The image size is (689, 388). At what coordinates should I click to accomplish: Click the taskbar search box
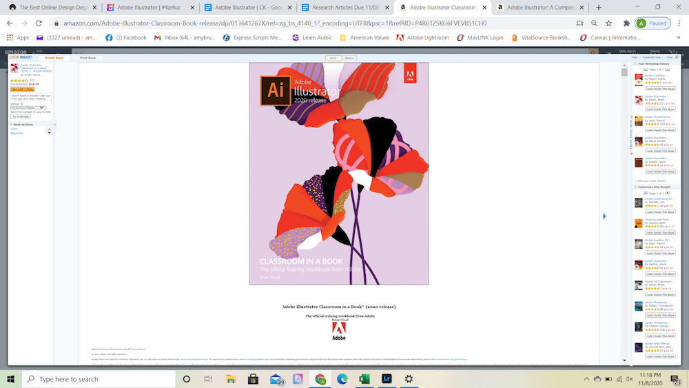click(x=99, y=379)
